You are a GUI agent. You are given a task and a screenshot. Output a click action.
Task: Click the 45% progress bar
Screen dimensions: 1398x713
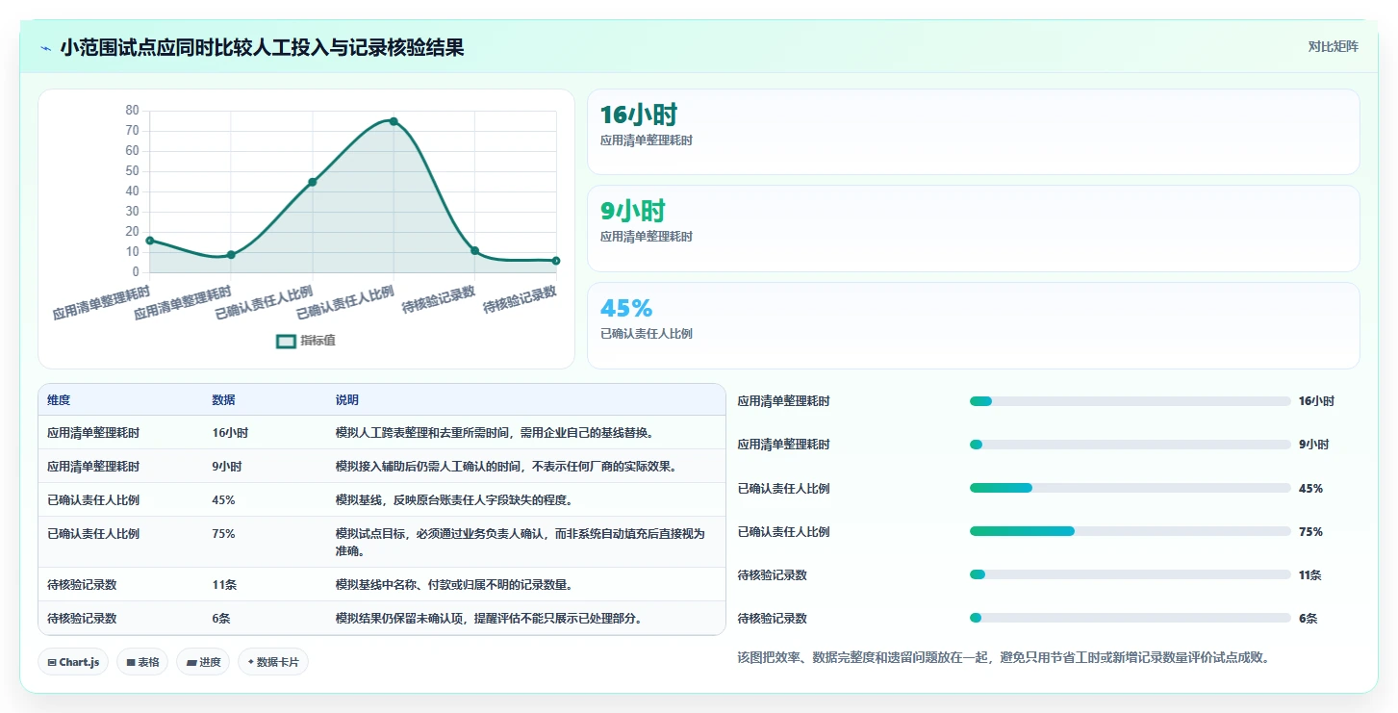[x=1131, y=488]
